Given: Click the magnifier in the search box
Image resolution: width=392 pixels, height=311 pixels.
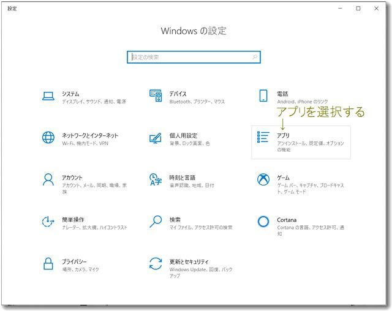Looking at the screenshot, I should 255,57.
